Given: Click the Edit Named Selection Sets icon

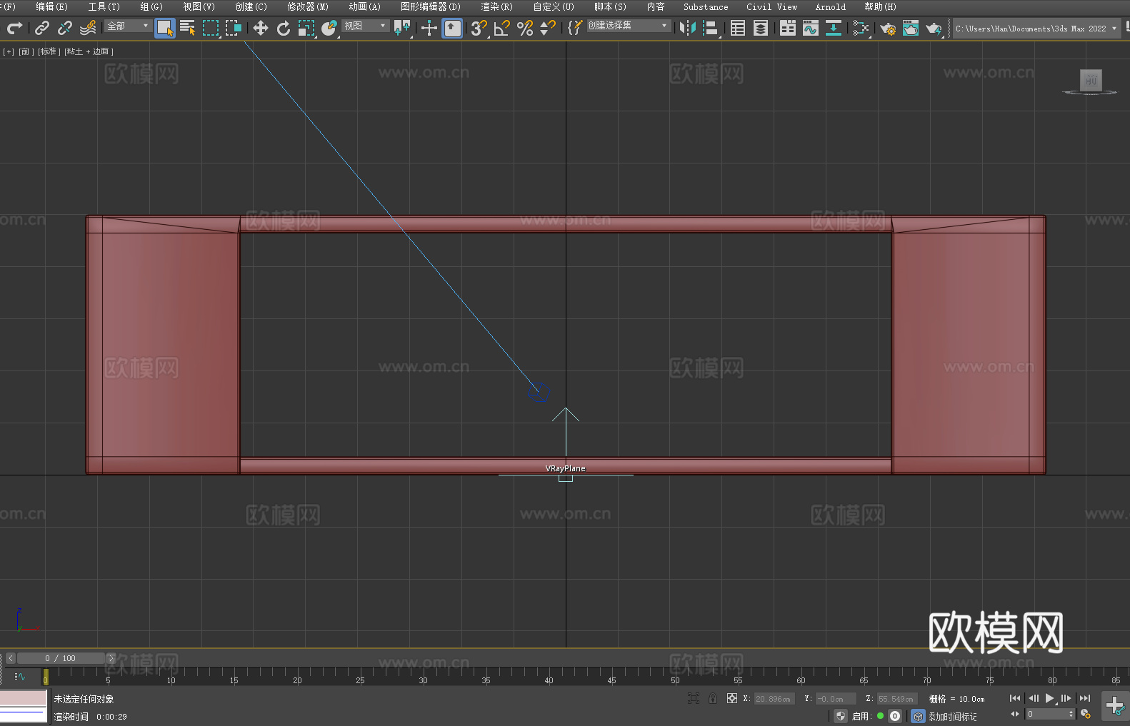Looking at the screenshot, I should 575,28.
